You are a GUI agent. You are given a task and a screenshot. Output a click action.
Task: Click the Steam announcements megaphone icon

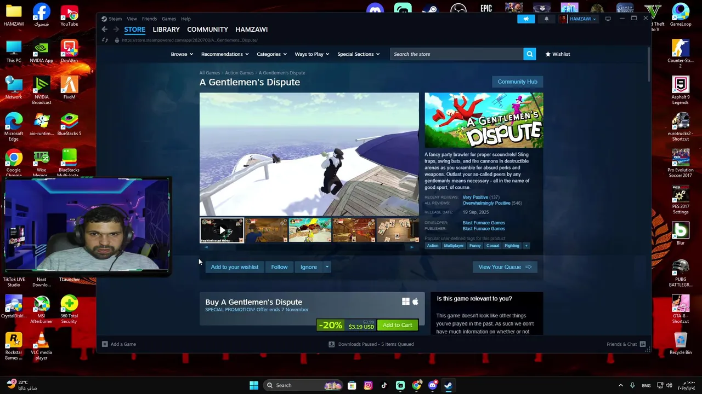tap(526, 19)
